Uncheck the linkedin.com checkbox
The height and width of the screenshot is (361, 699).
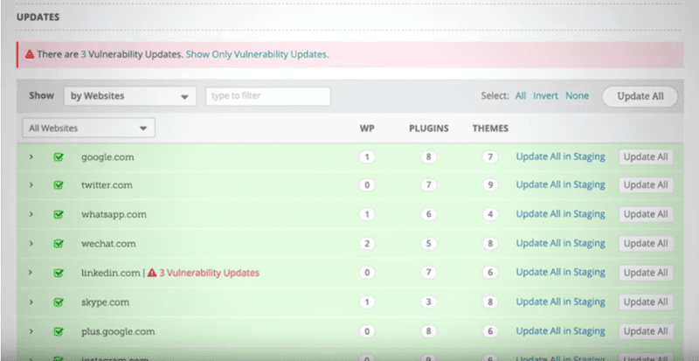pyautogui.click(x=59, y=273)
